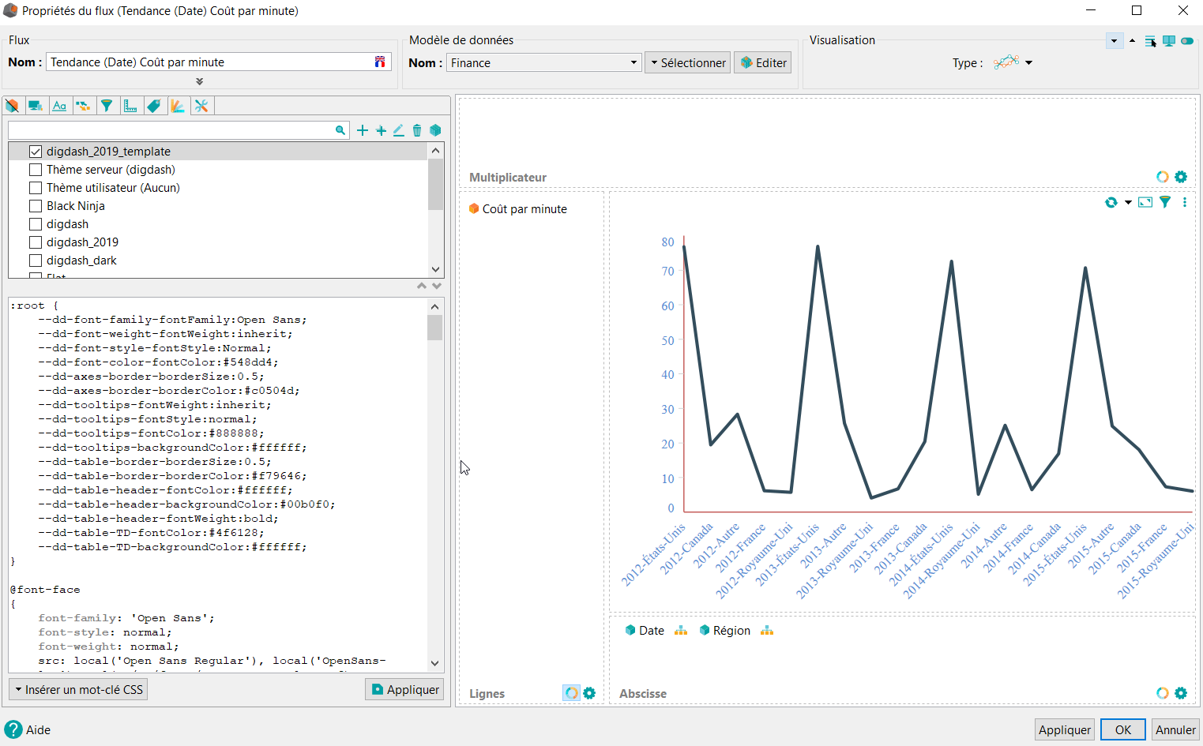Open the ruler axes tab
The height and width of the screenshot is (746, 1203).
(x=130, y=106)
